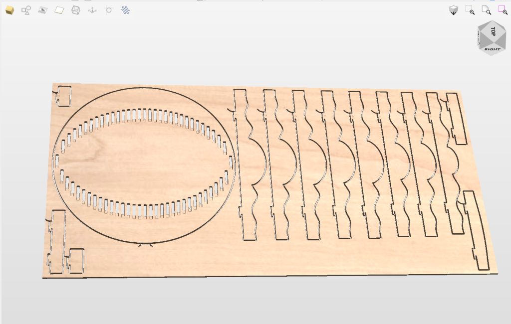Image resolution: width=511 pixels, height=324 pixels.
Task: Click the circle with crosshair icon
Action: (x=109, y=10)
